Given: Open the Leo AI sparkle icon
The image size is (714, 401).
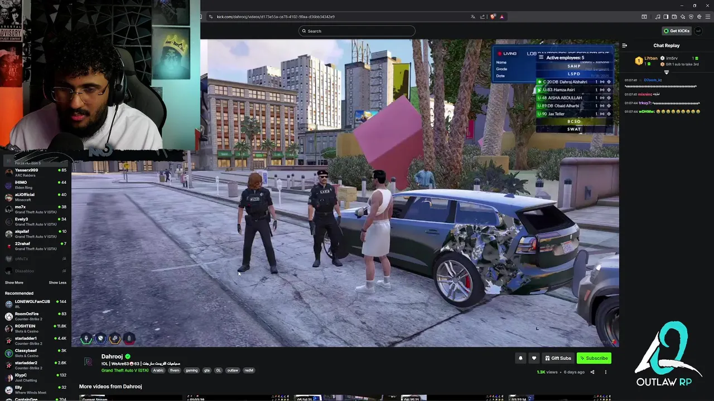Looking at the screenshot, I should click(683, 17).
